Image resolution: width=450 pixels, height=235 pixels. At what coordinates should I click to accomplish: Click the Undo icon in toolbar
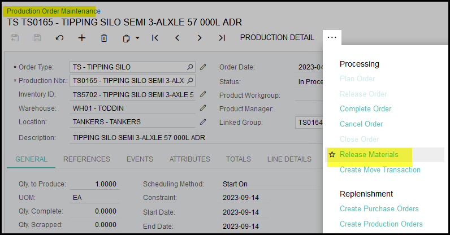point(59,38)
